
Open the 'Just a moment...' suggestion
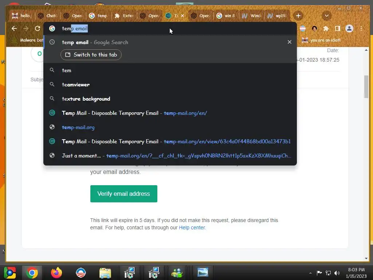pos(170,156)
